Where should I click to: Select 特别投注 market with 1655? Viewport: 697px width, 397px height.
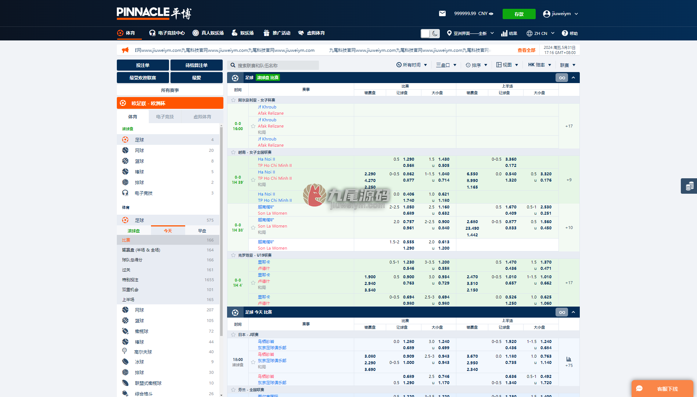(x=168, y=280)
